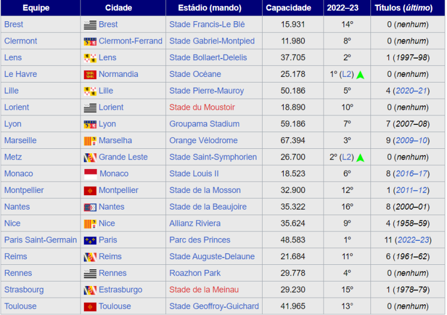The width and height of the screenshot is (447, 315).
Task: Go to the Groupama Stadium page
Action: click(204, 124)
